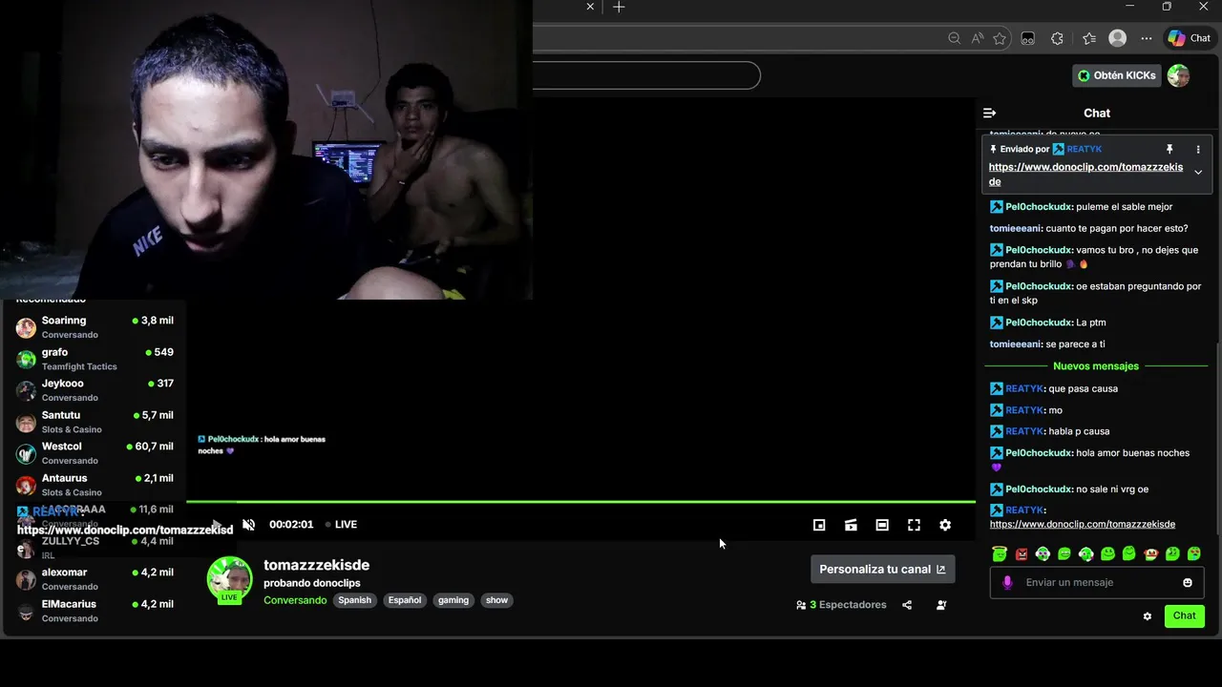Click the chat panel scrollbar
This screenshot has height=687, width=1222.
1217,439
